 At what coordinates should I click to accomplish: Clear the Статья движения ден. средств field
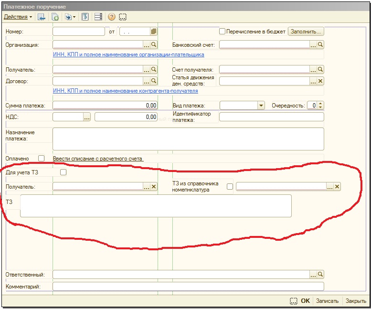(320, 81)
